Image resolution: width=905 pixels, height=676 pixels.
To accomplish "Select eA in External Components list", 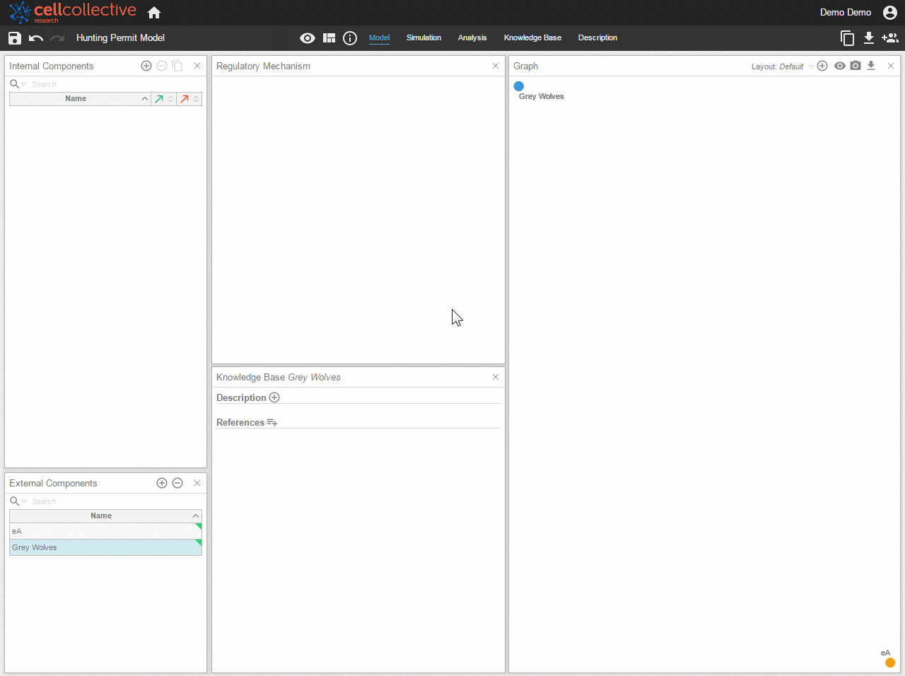I will coord(106,531).
